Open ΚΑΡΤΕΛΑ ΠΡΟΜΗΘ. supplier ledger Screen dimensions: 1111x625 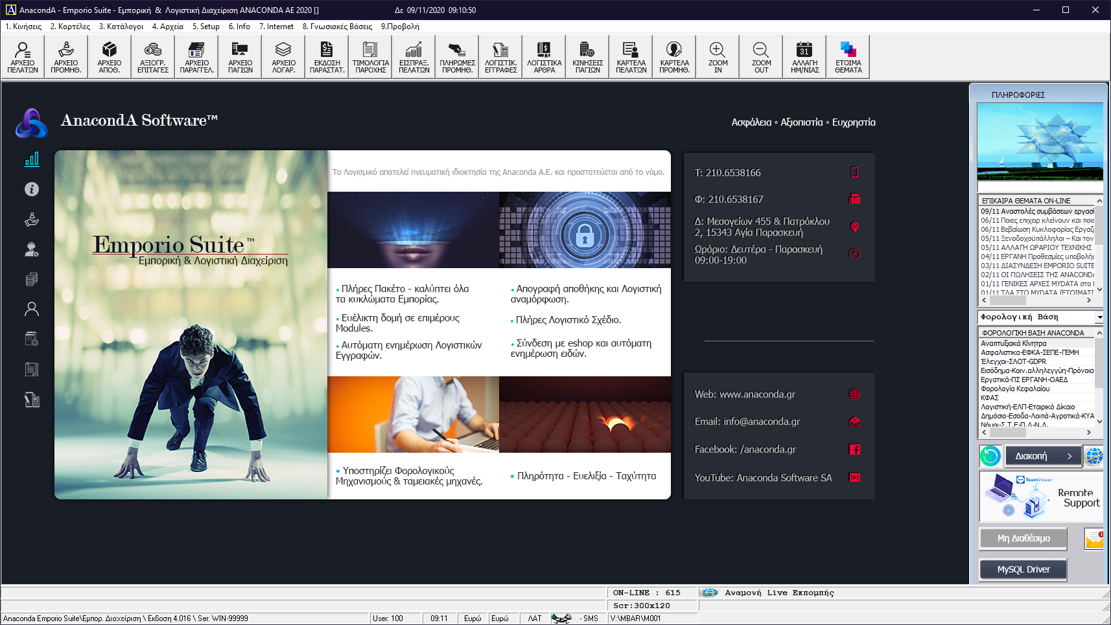pyautogui.click(x=674, y=57)
